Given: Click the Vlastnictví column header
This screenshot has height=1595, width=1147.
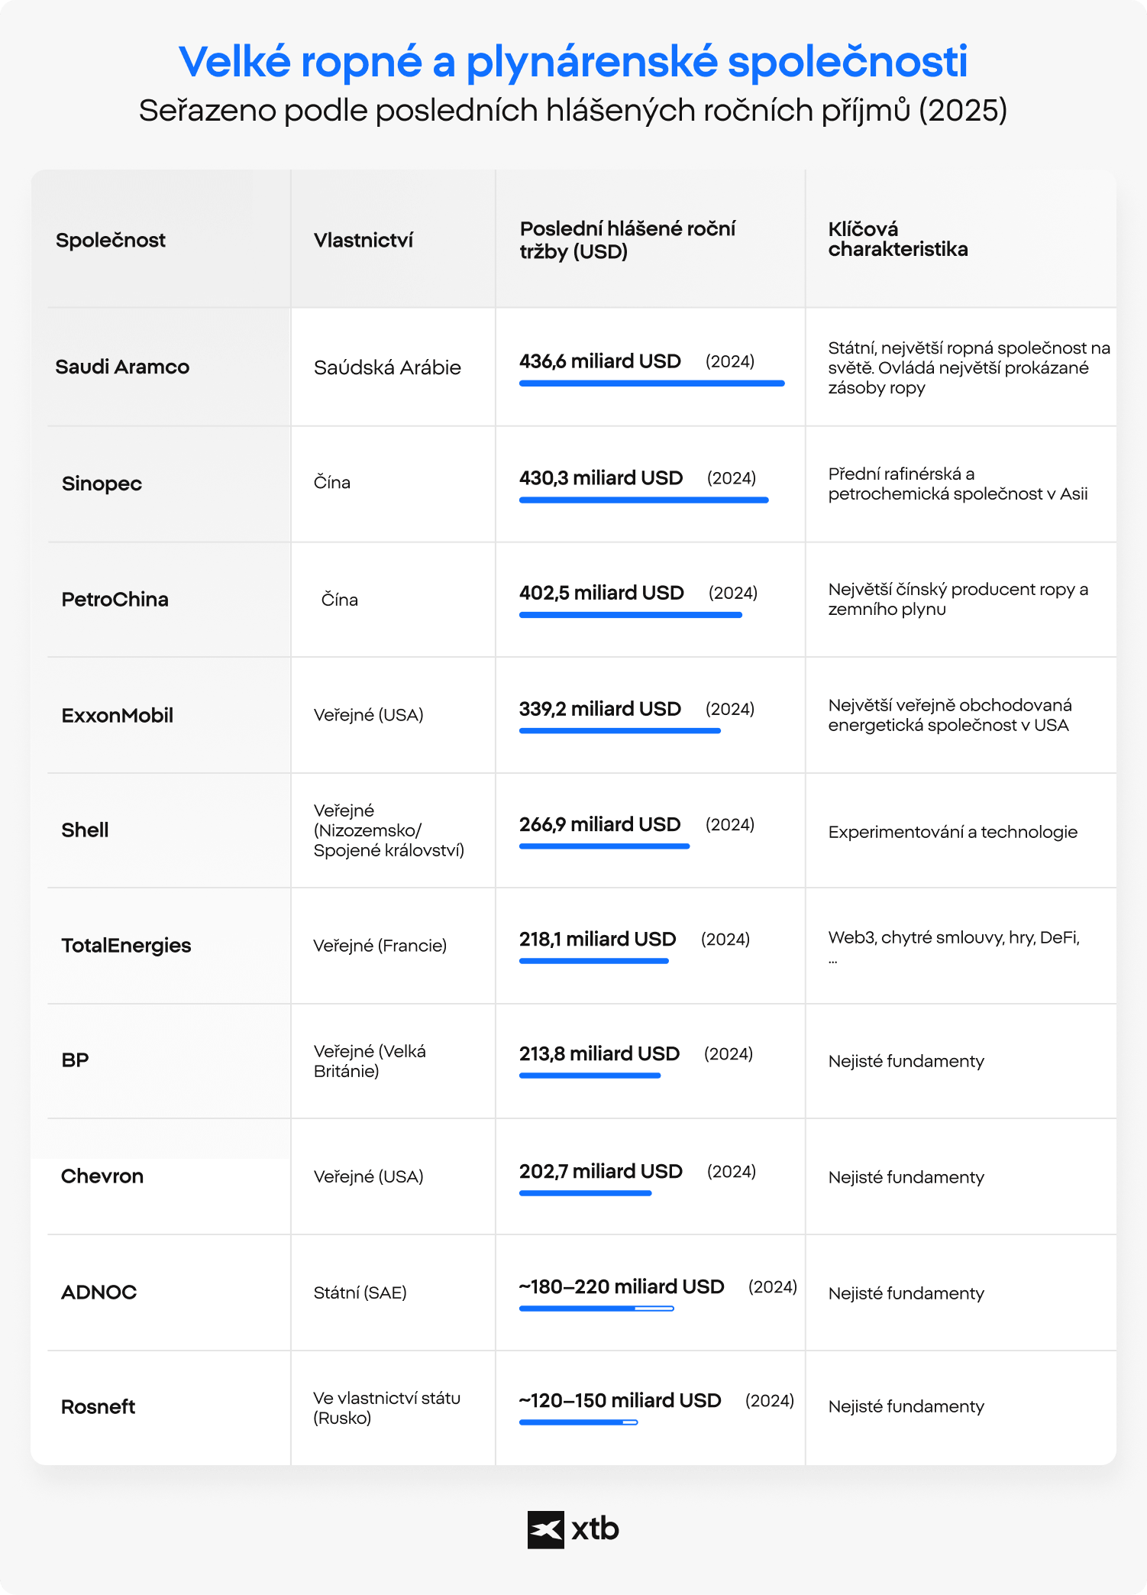Looking at the screenshot, I should (x=363, y=240).
